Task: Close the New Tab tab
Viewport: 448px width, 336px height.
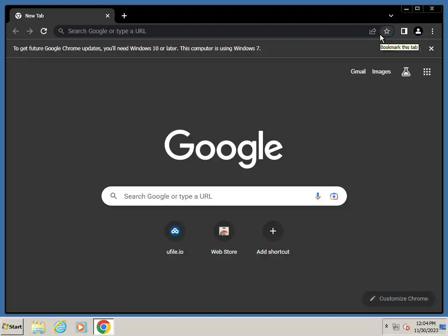Action: point(108,16)
